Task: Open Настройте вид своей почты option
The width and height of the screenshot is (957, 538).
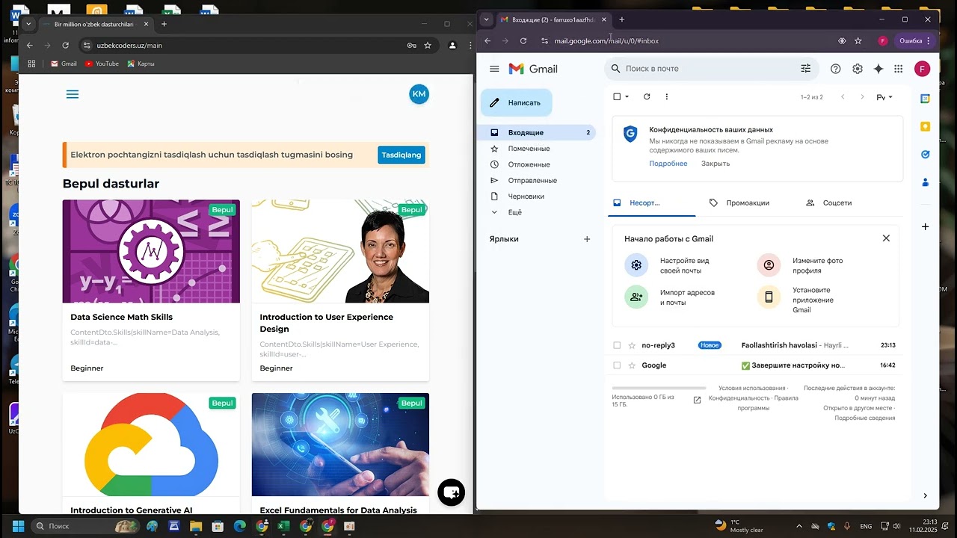Action: pos(672,265)
